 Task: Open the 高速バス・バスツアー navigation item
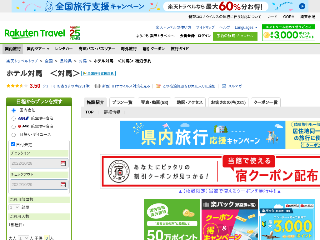click(x=97, y=49)
